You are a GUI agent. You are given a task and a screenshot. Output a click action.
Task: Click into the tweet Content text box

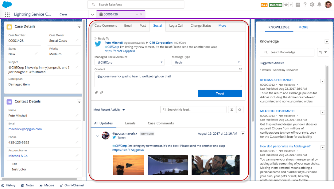click(168, 79)
